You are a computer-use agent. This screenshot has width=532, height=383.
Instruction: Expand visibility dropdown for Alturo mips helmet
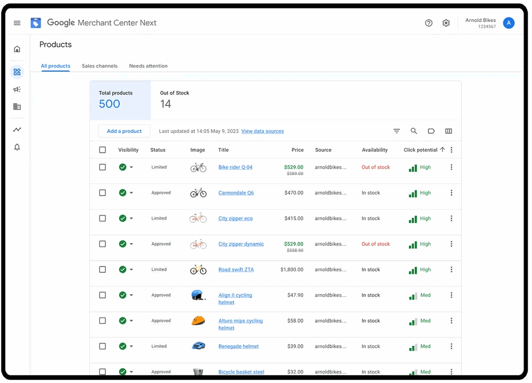tap(131, 321)
